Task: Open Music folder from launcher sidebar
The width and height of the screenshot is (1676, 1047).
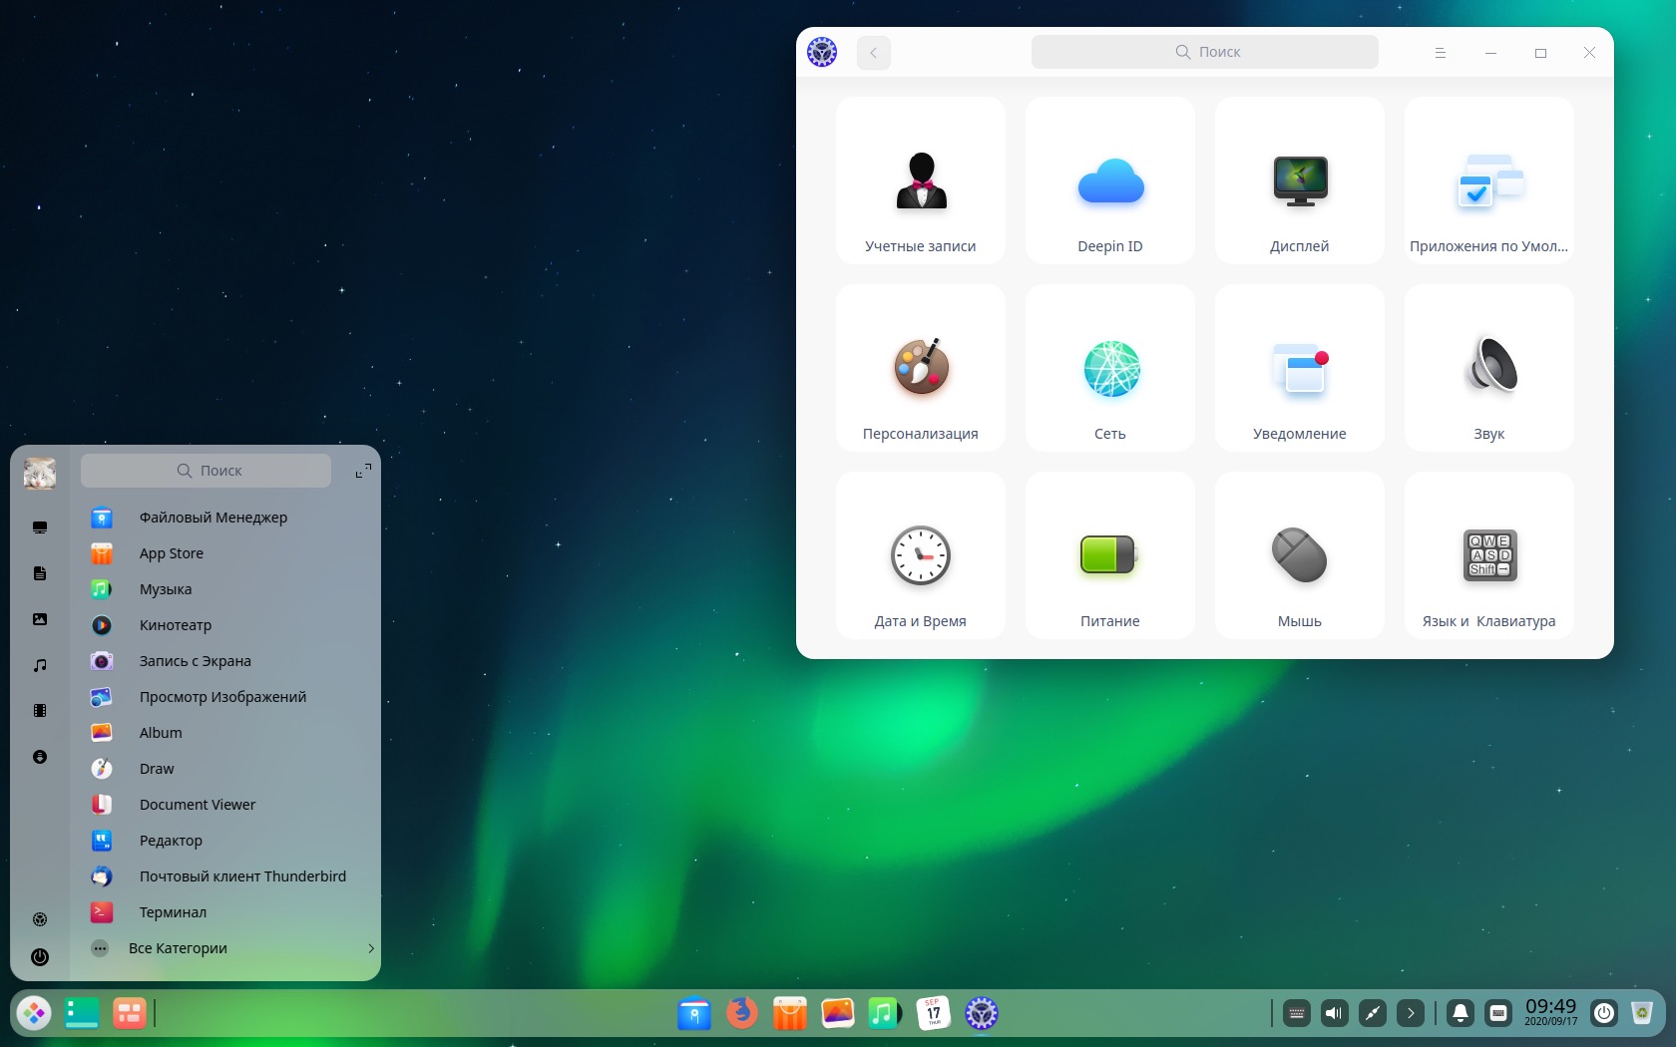Action: tap(40, 665)
